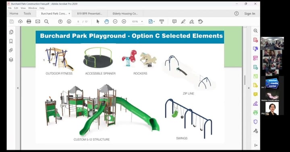Close the Burchard Park Cons... tab
This screenshot has height=152, width=290.
tap(69, 14)
